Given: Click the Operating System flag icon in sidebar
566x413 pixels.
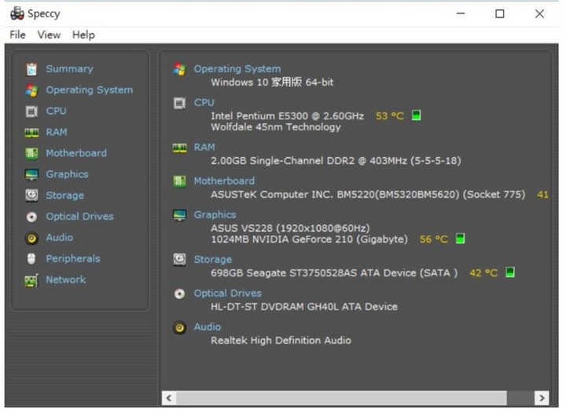Looking at the screenshot, I should point(31,90).
